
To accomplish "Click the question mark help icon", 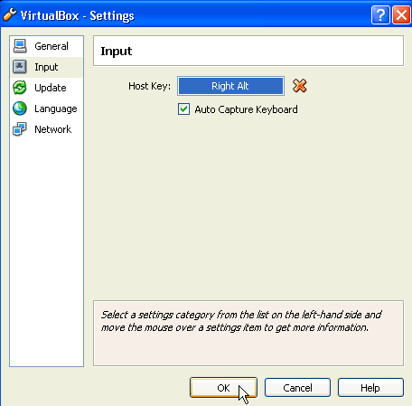I will point(380,14).
